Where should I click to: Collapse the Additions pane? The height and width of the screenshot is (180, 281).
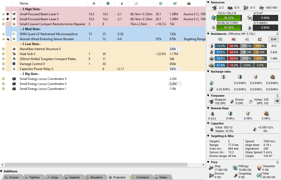point(2,171)
